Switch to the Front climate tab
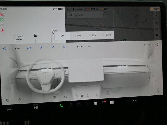 (x=80, y=47)
